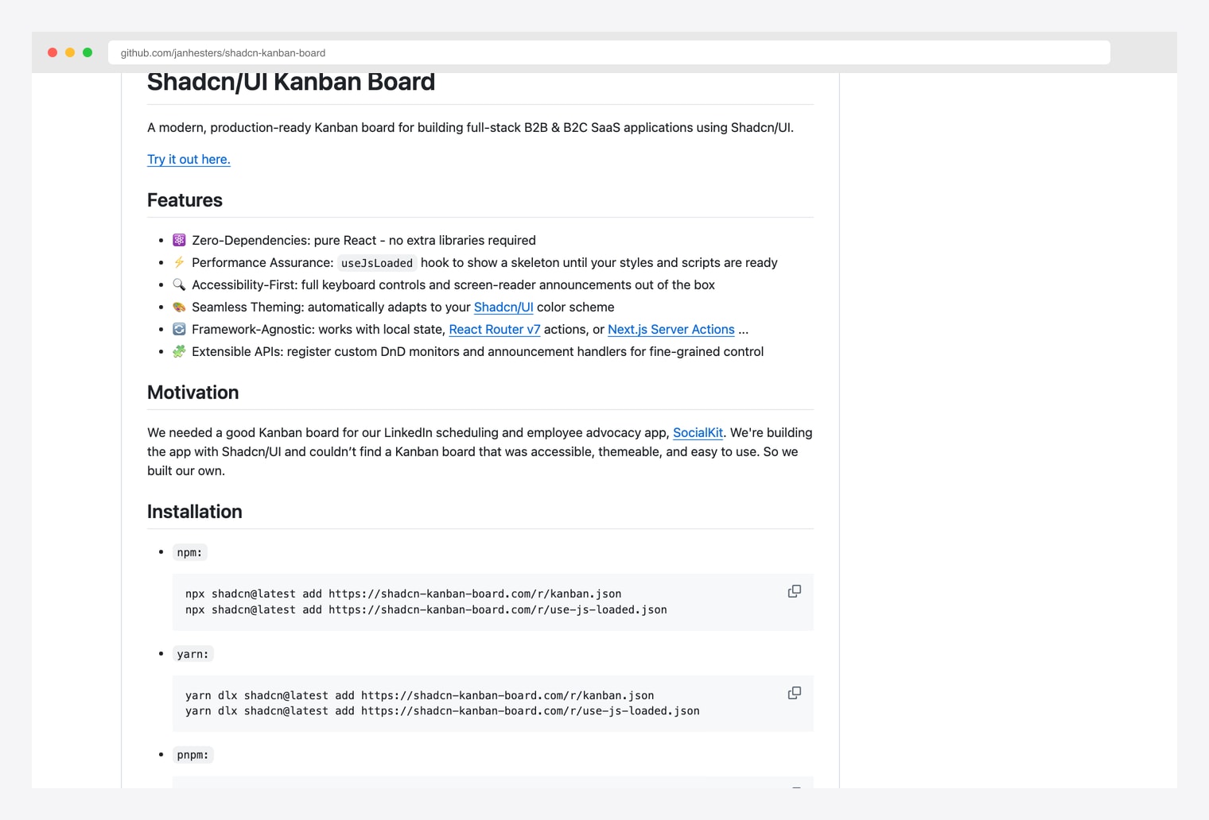Screen dimensions: 1209x820
Task: Click the puzzle emoji beside Extensible APIs
Action: pos(179,351)
